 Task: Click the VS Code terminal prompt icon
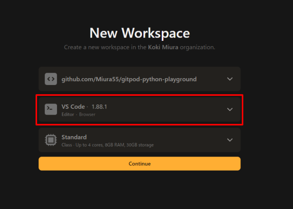(51, 109)
